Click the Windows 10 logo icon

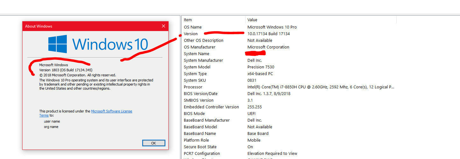pyautogui.click(x=58, y=44)
